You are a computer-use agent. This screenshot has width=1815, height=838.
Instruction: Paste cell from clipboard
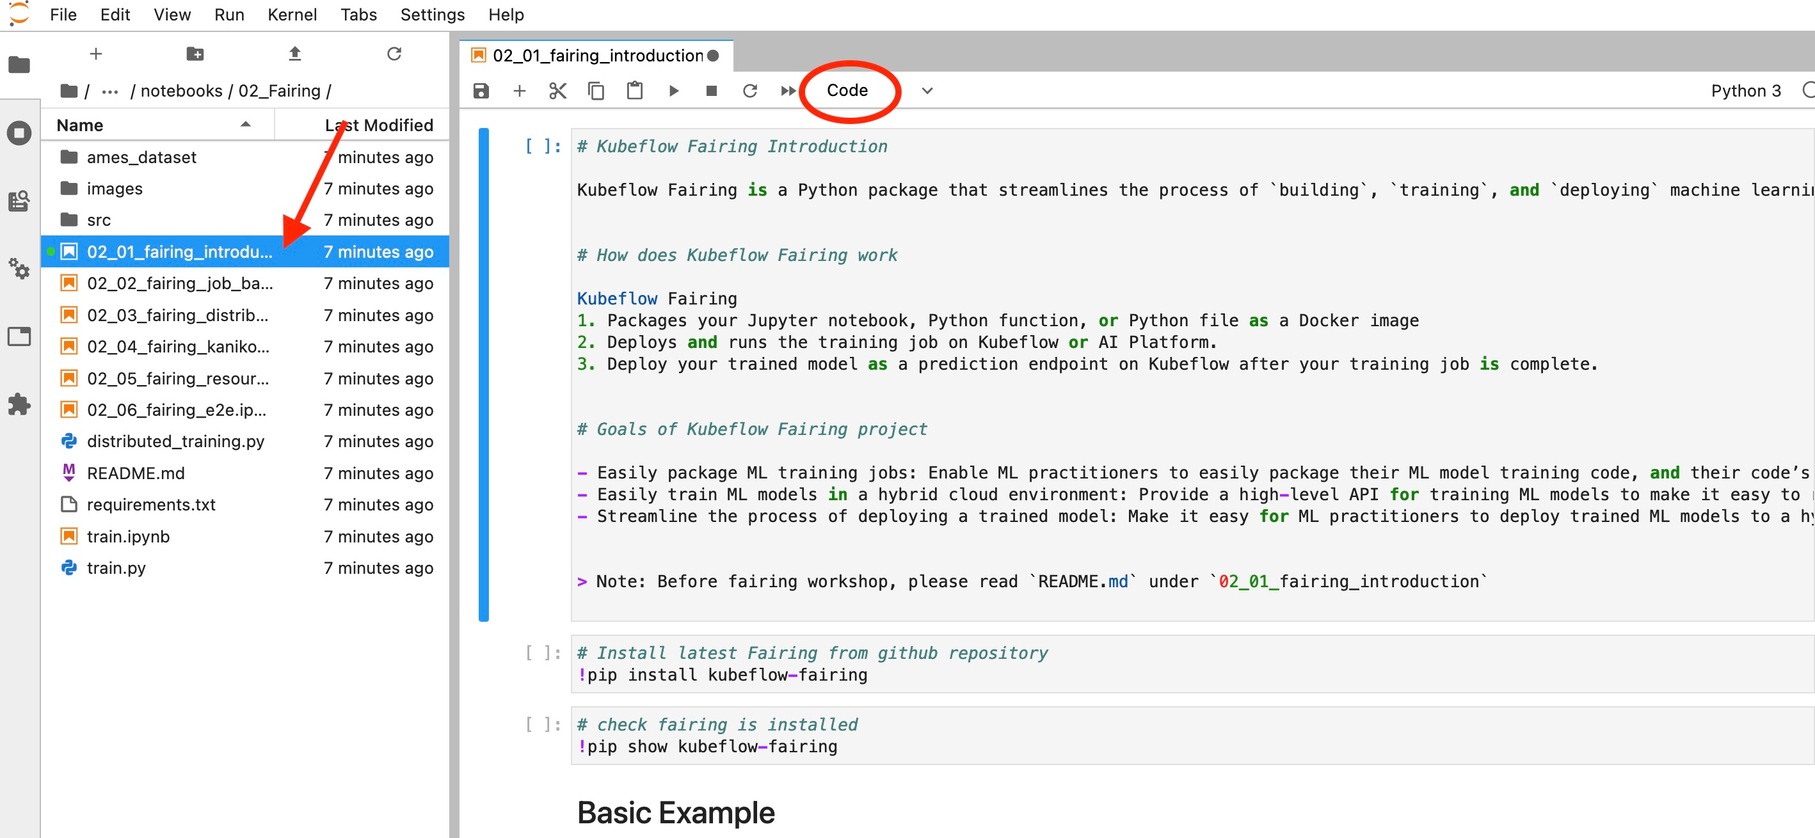[x=634, y=91]
